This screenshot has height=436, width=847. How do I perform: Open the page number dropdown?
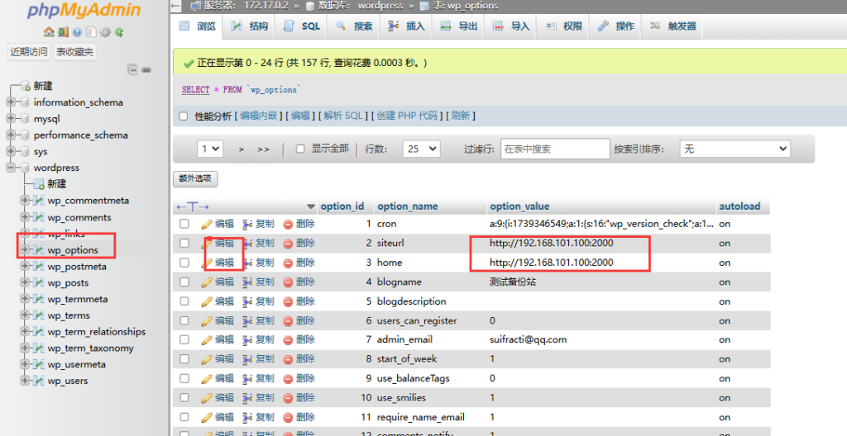click(210, 149)
